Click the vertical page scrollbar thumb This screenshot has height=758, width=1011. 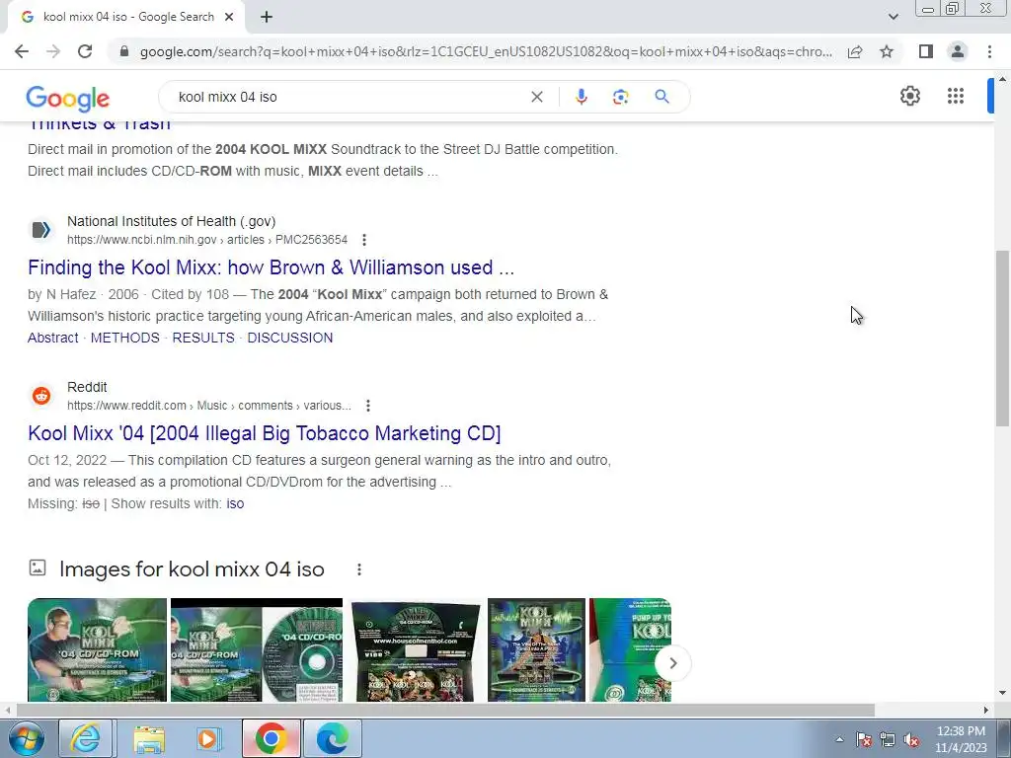pyautogui.click(x=1002, y=339)
